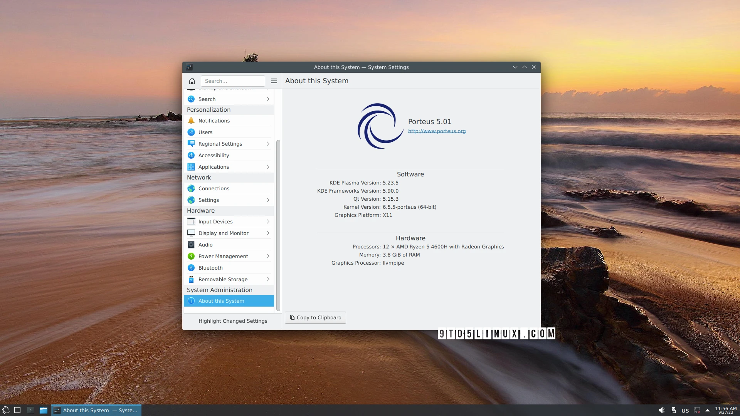Click the Copy to Clipboard button
The width and height of the screenshot is (740, 416).
[x=315, y=317]
